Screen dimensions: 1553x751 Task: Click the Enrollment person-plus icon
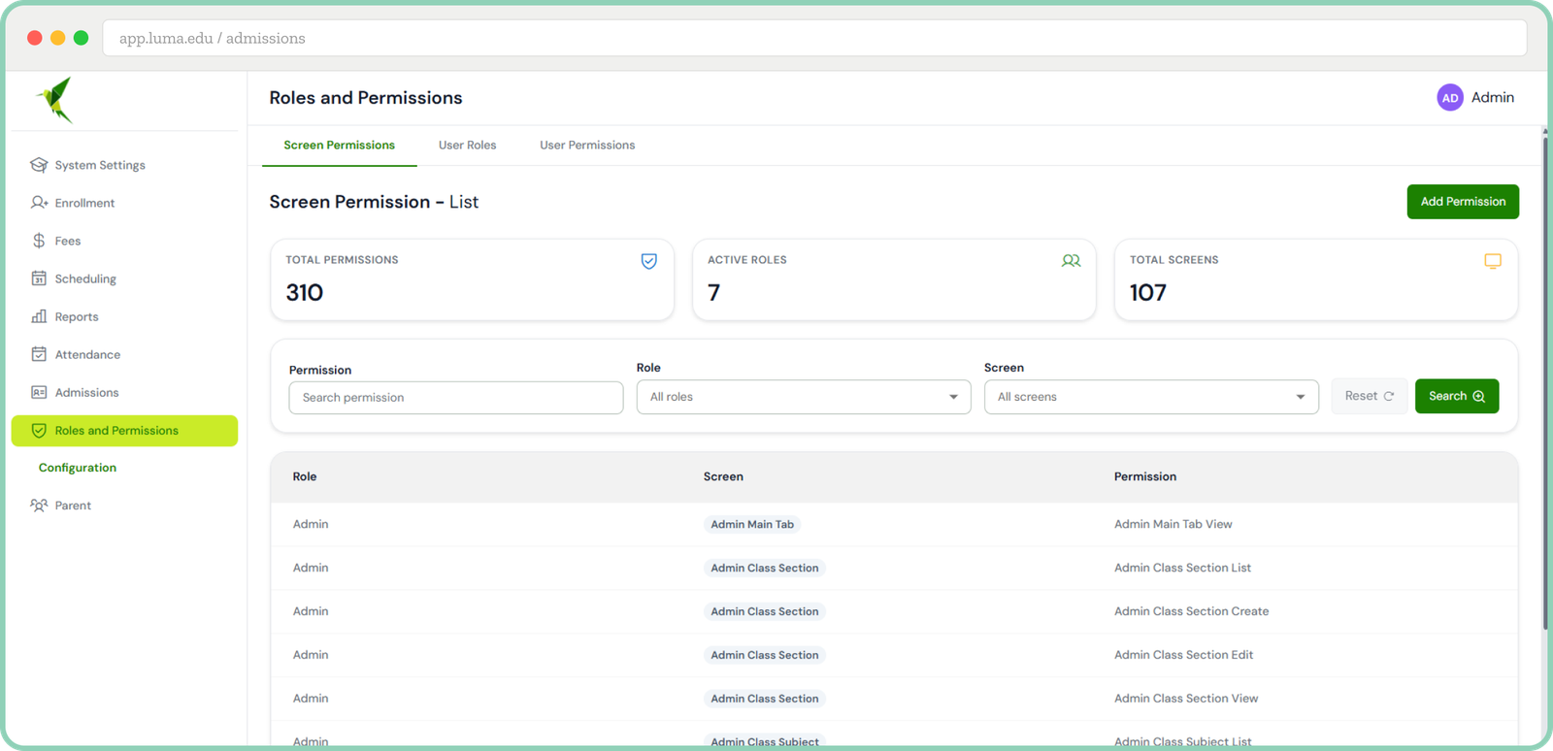pos(39,203)
